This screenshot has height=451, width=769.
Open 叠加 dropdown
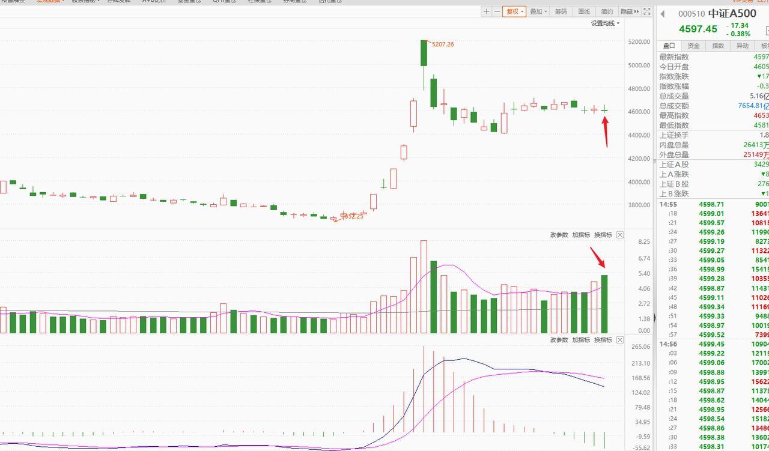(539, 11)
